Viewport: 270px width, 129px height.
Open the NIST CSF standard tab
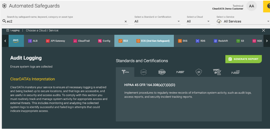coord(235,72)
